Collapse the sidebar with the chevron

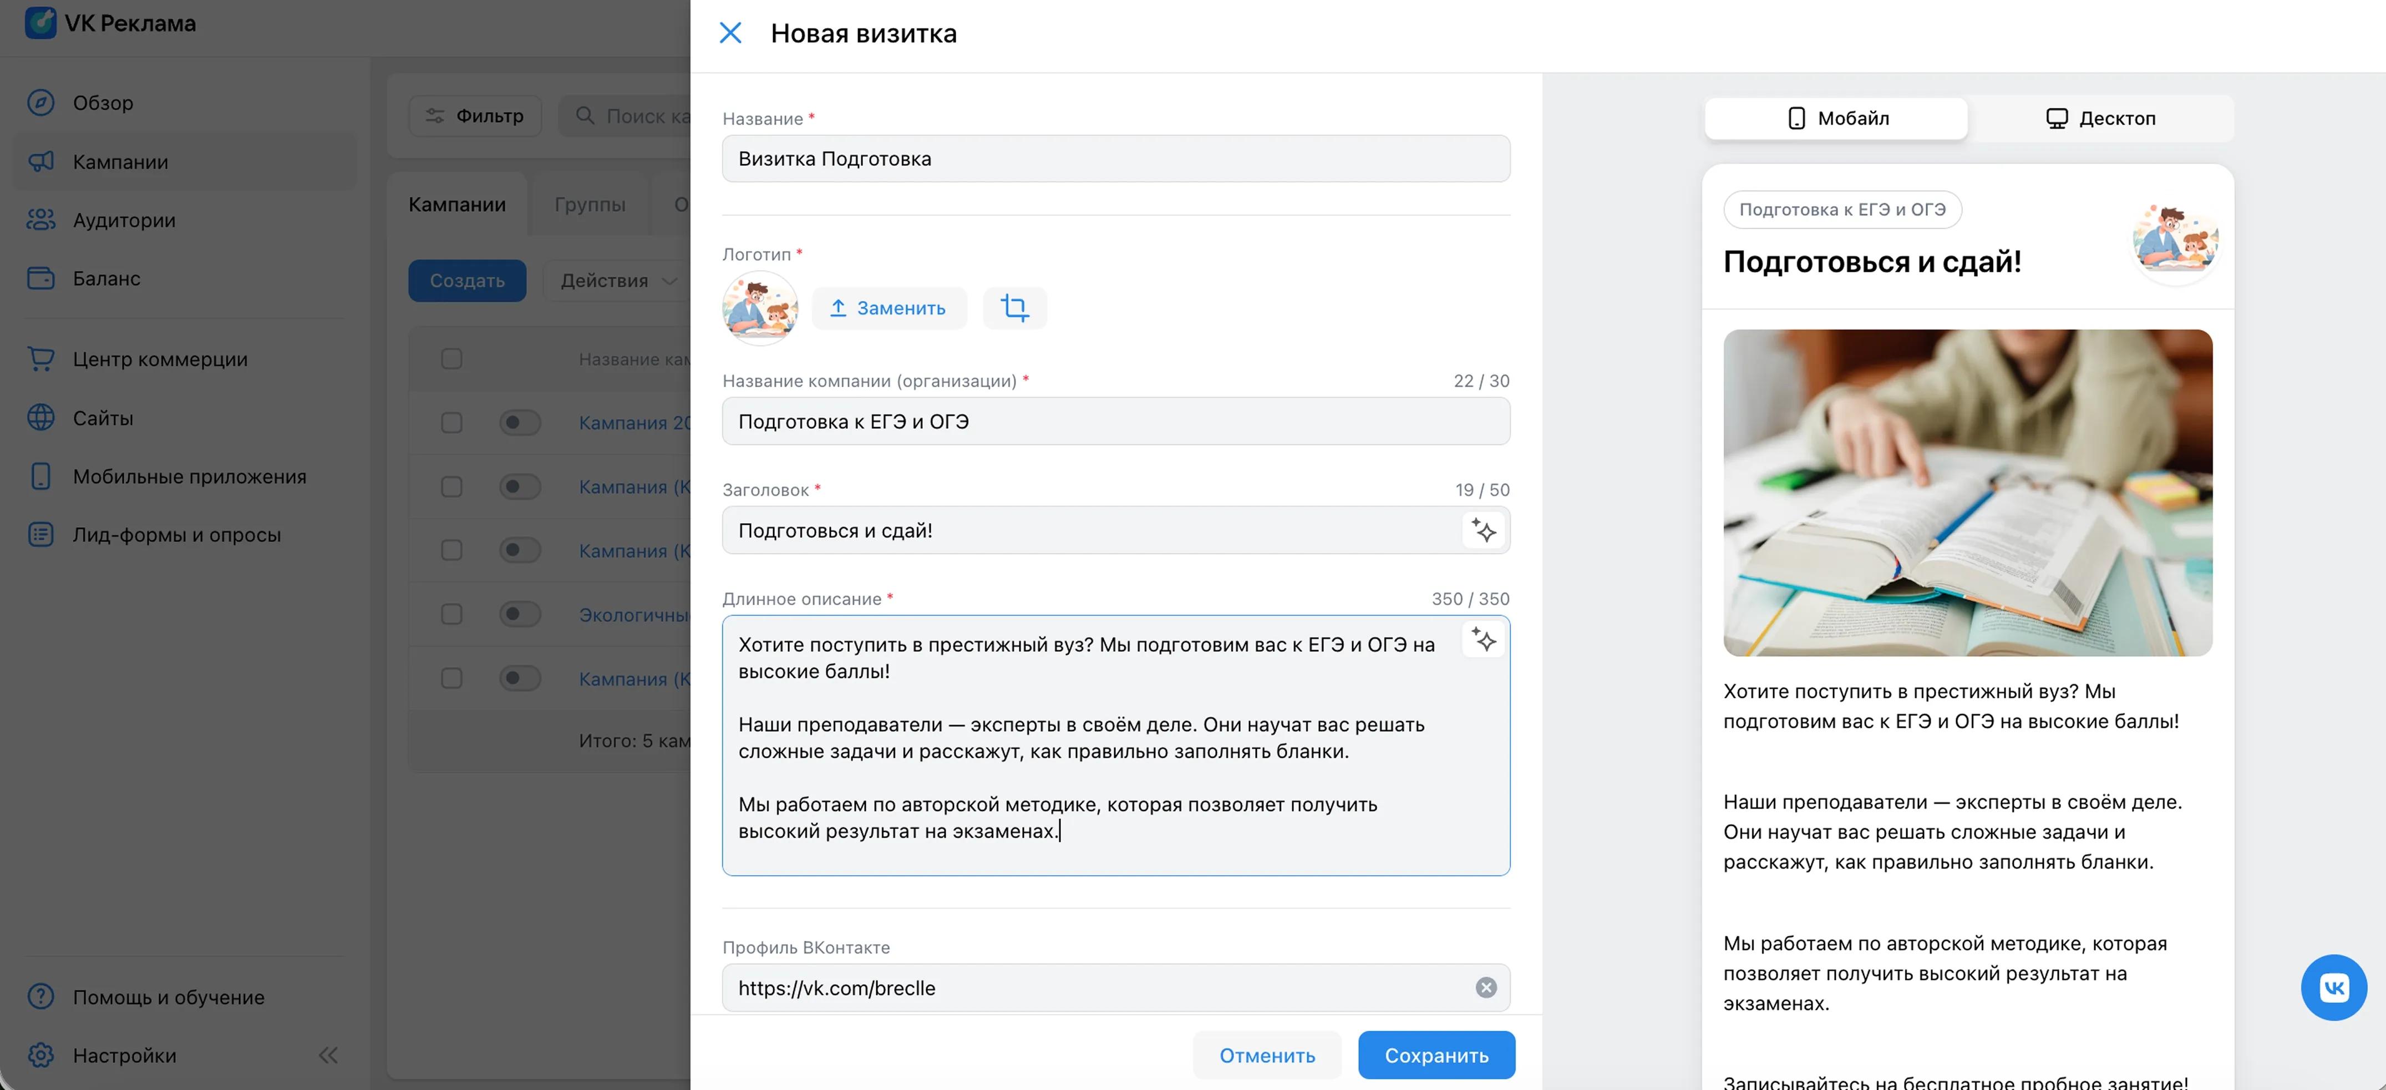click(328, 1055)
